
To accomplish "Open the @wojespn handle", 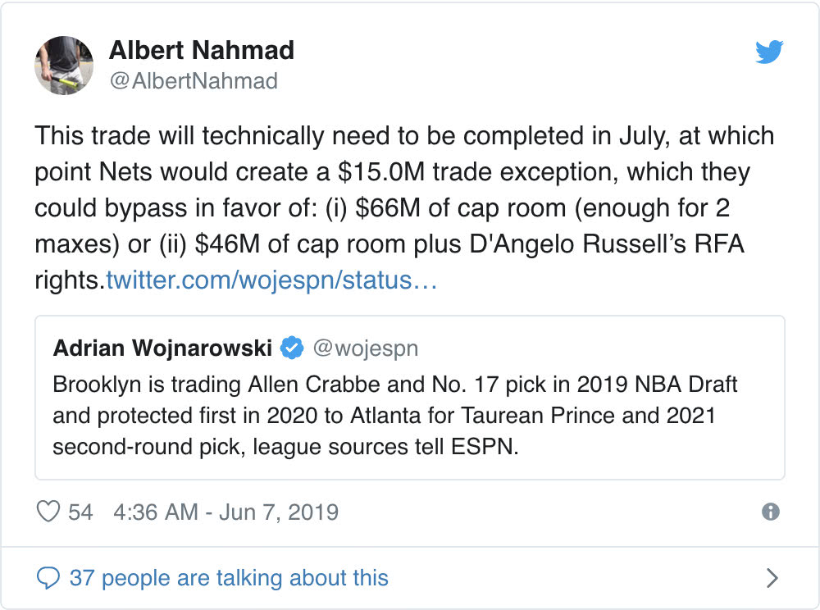I will click(366, 348).
